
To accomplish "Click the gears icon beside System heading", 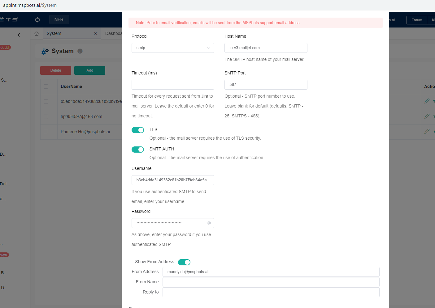I will click(45, 52).
